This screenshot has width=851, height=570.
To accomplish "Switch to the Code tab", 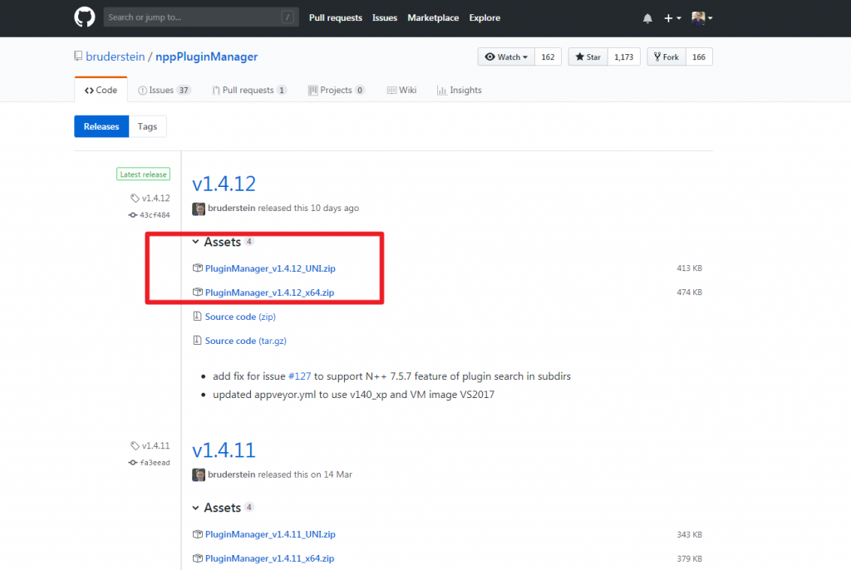I will click(x=101, y=90).
